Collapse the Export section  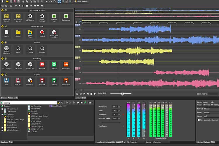pyautogui.click(x=2, y=75)
